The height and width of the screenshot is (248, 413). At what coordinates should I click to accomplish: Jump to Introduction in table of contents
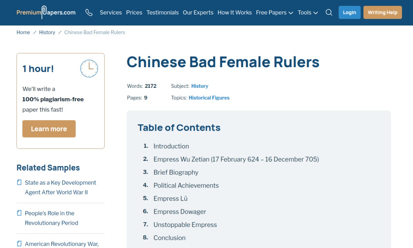point(171,146)
